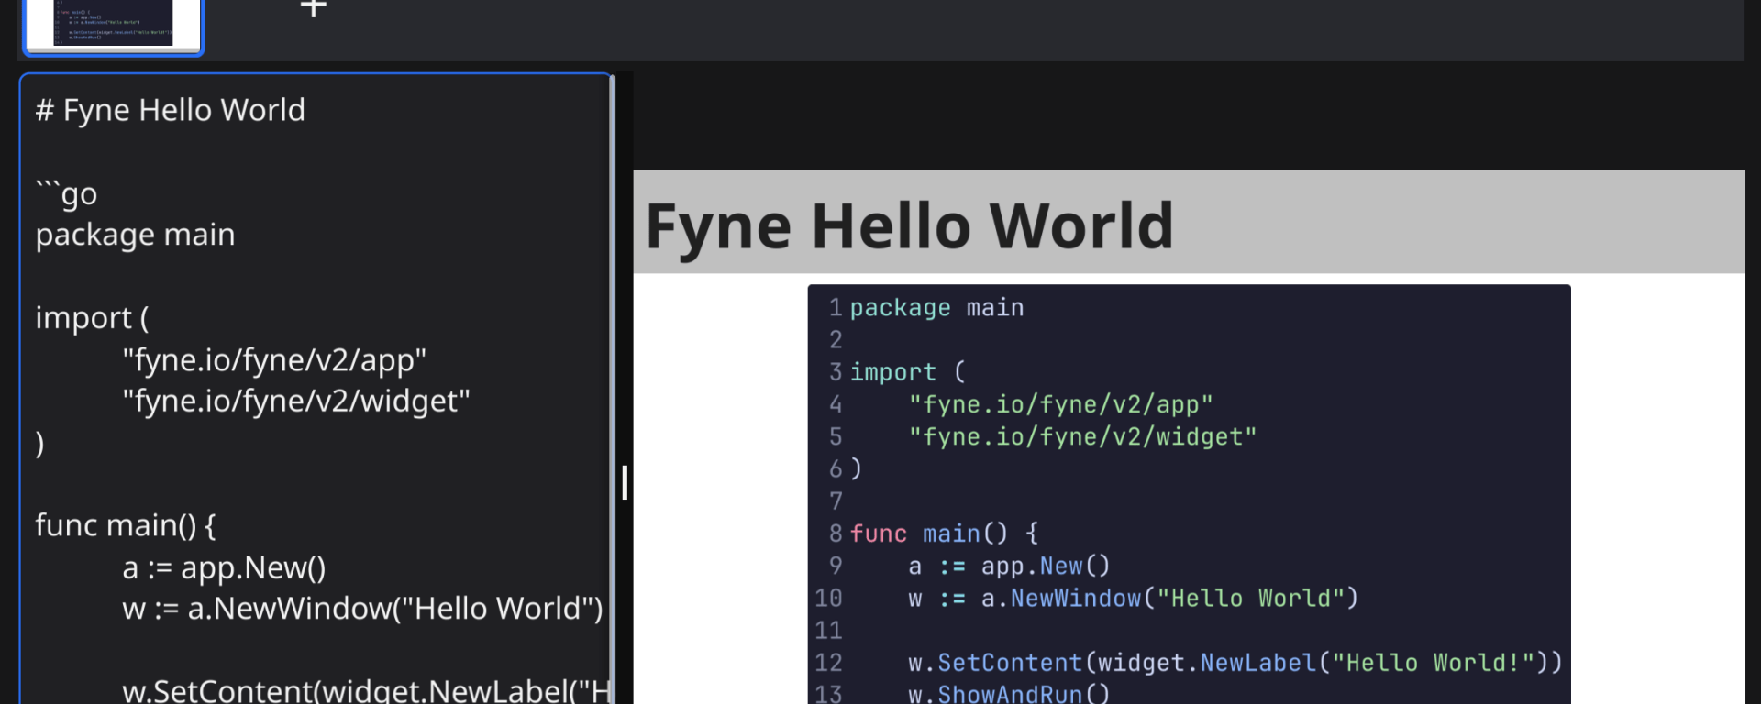Click 'w.SetContent' in the preview code block
This screenshot has height=704, width=1761.
tap(995, 663)
